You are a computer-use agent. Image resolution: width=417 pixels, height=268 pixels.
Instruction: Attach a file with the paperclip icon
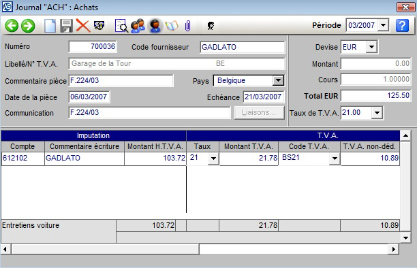pos(188,26)
